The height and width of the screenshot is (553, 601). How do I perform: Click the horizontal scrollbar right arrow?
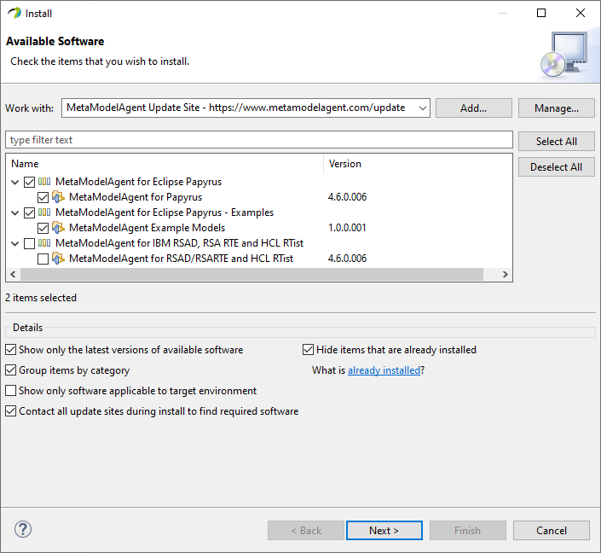(506, 275)
